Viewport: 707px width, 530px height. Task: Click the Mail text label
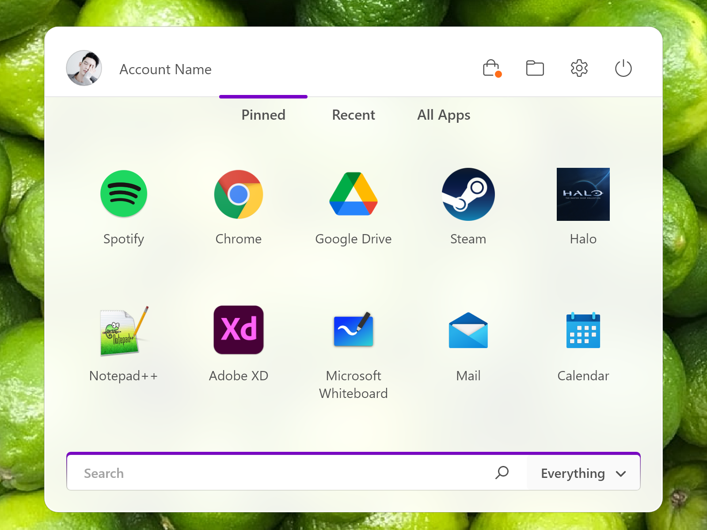tap(468, 376)
